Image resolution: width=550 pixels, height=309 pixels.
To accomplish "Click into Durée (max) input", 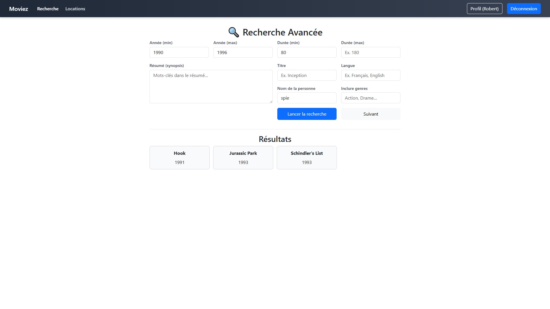I will tap(371, 53).
